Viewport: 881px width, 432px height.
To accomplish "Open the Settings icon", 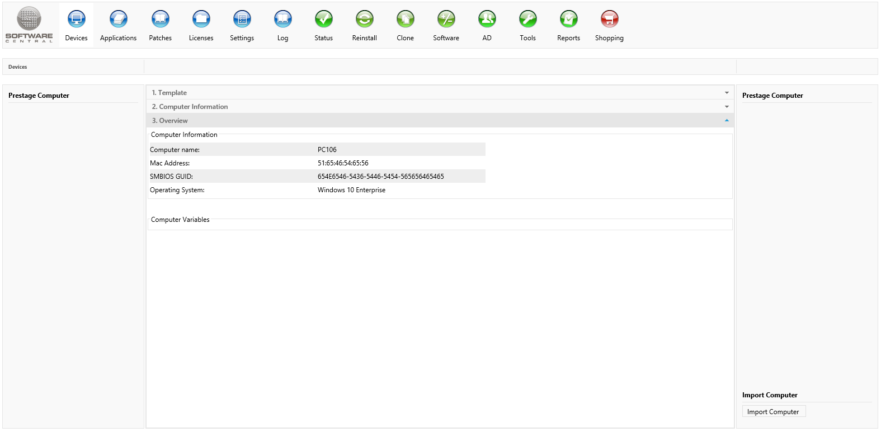I will click(242, 20).
